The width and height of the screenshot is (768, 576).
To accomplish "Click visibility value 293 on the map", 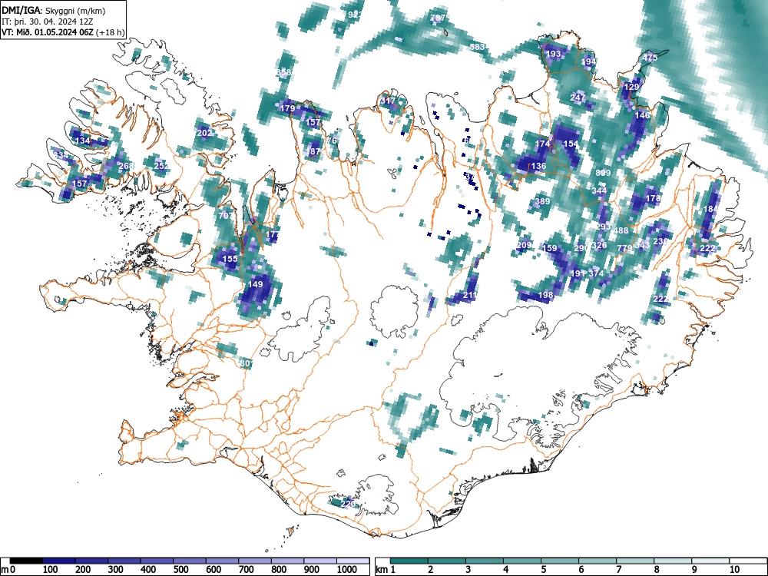I will [x=604, y=227].
